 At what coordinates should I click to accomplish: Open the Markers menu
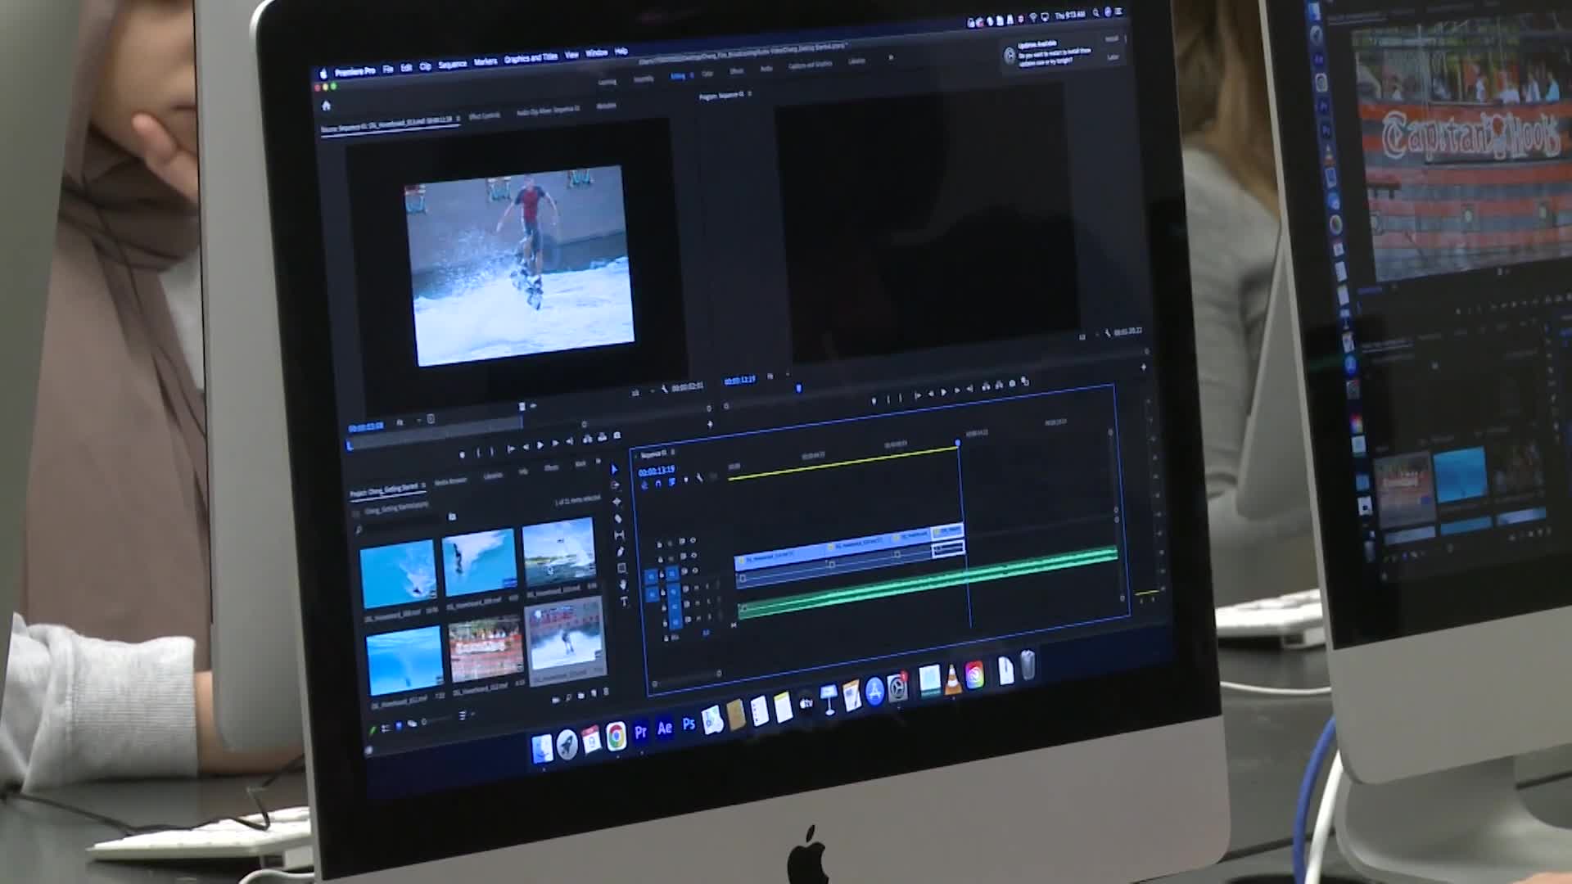coord(486,61)
